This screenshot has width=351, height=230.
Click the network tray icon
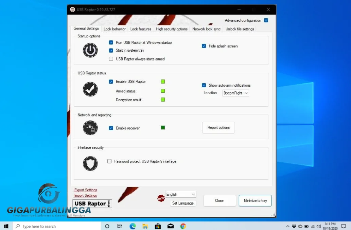(313, 226)
